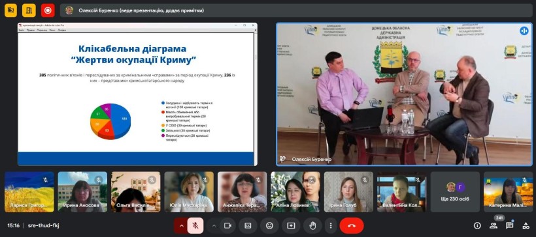Screen dimensions: 536x237
Task: Click the yellow door breakout icon
Action: [29, 10]
